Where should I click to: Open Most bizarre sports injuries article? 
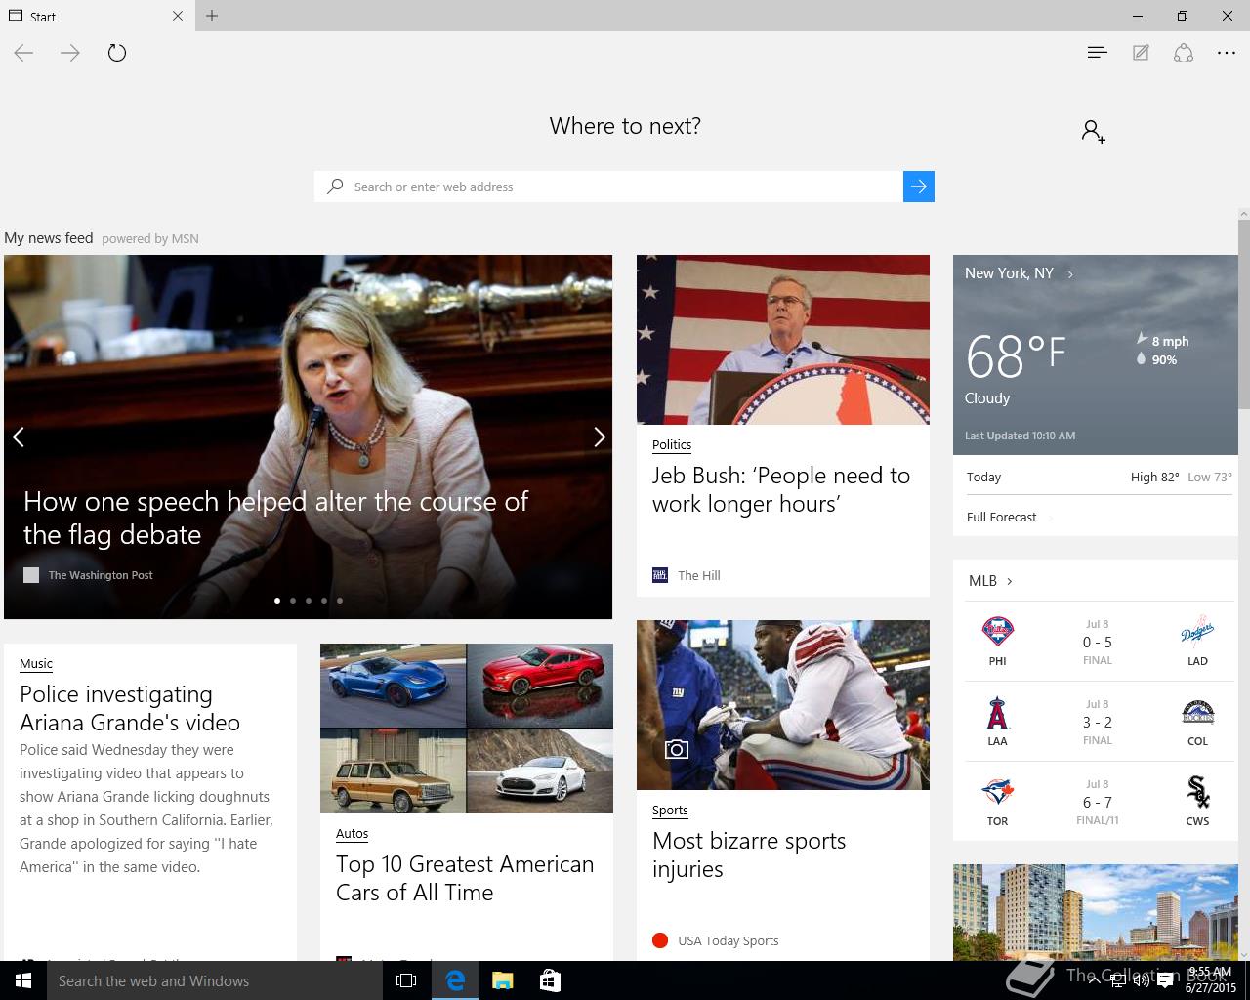[749, 854]
